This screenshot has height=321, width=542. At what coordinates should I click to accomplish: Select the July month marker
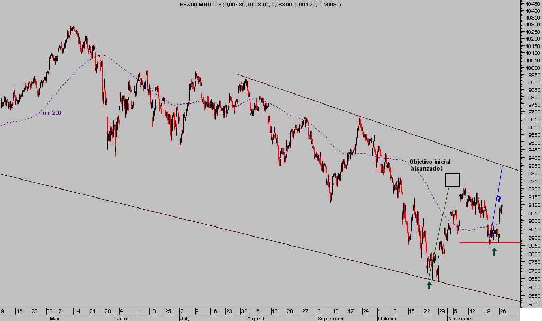[x=185, y=318]
